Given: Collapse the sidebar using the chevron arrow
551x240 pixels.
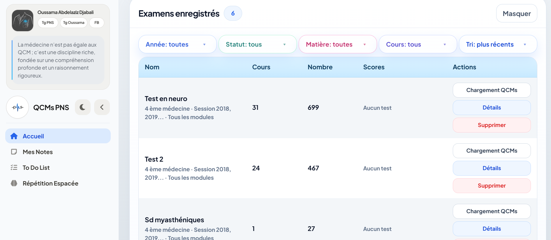Looking at the screenshot, I should (x=102, y=107).
